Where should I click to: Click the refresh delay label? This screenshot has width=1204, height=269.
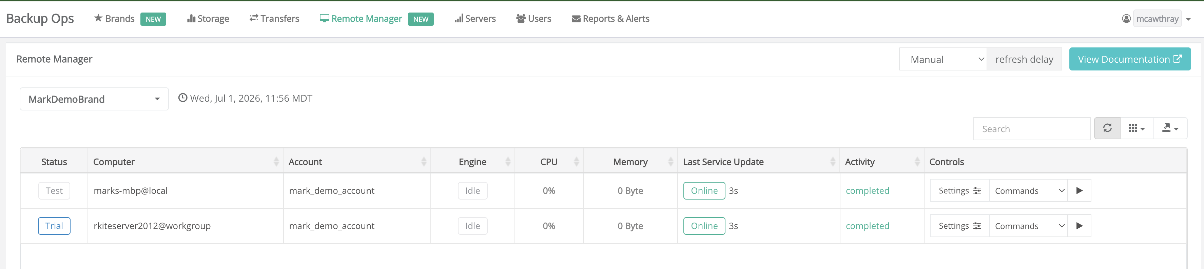1024,59
